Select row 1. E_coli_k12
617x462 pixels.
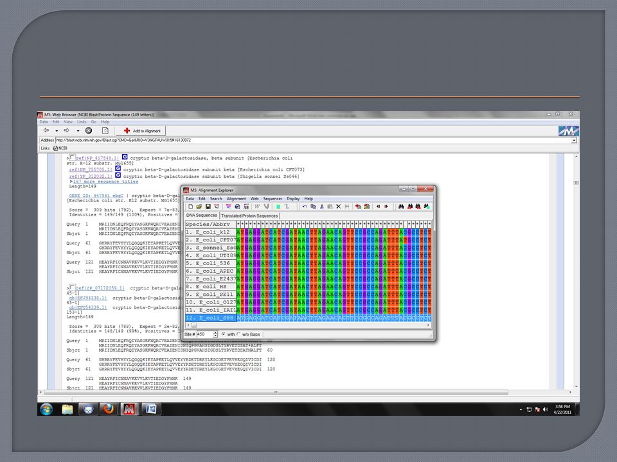click(x=211, y=232)
